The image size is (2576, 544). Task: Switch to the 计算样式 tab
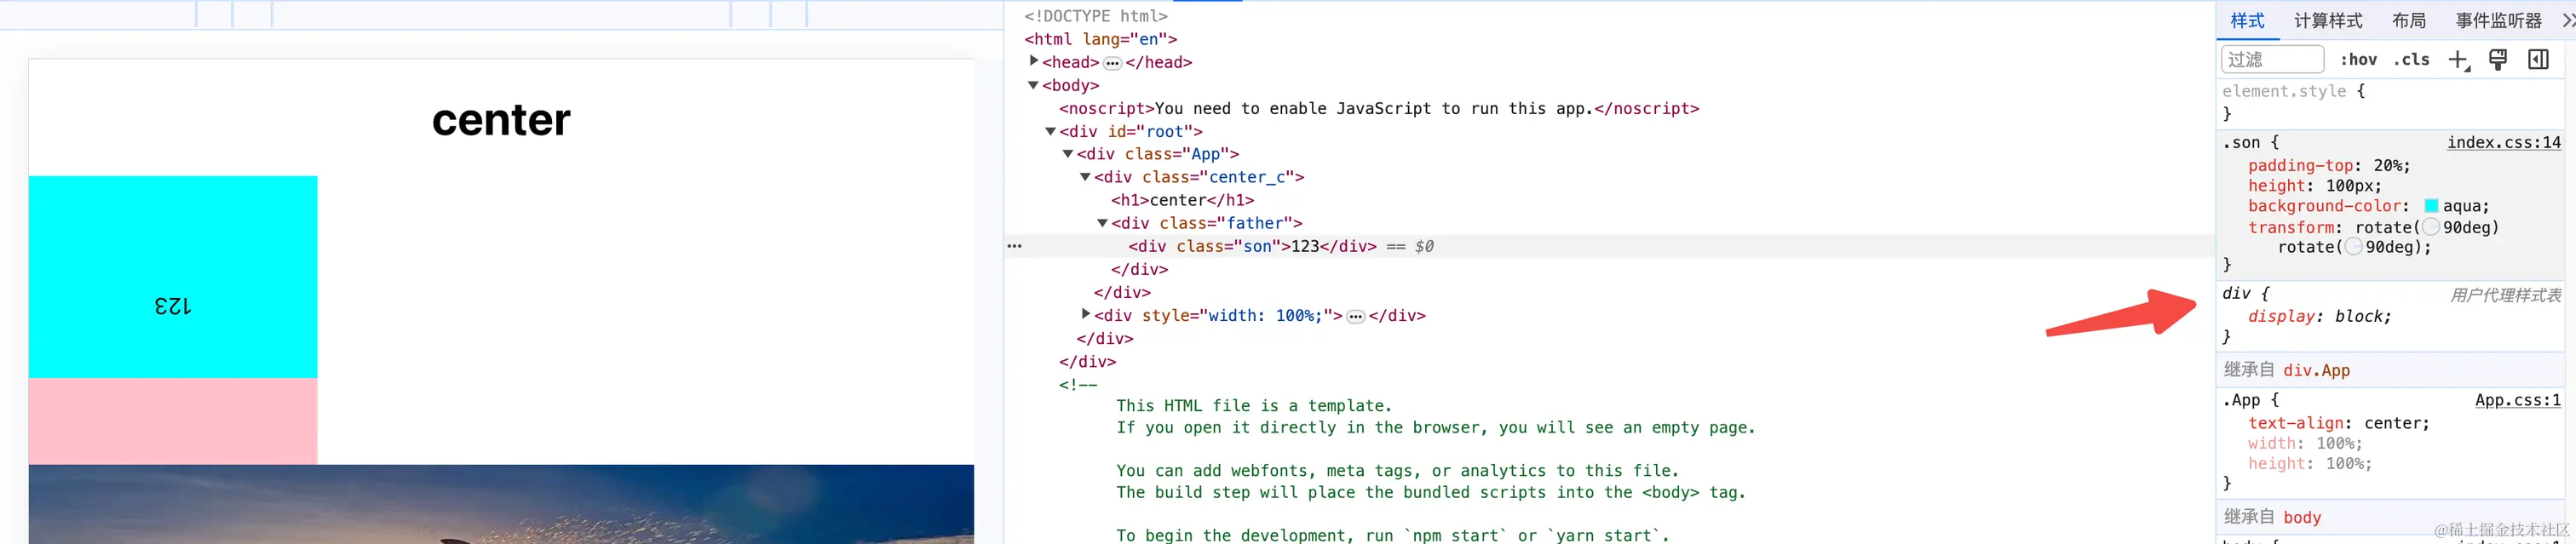pos(2328,20)
